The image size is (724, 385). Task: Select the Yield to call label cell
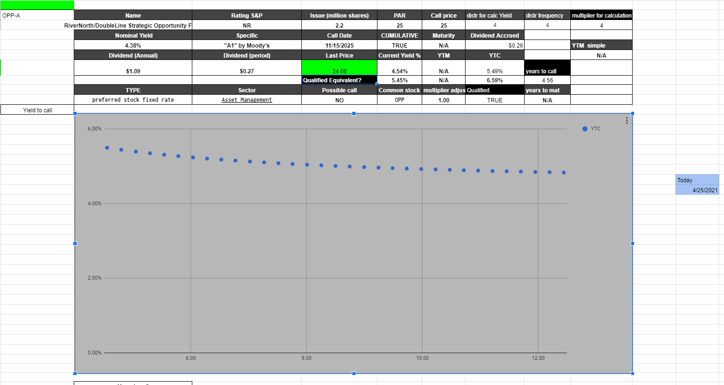pos(37,110)
